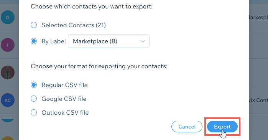This screenshot has height=140, width=268.
Task: Open contact avatar with letter I
Action: click(x=8, y=45)
